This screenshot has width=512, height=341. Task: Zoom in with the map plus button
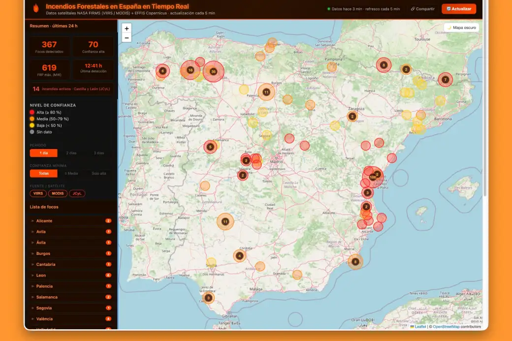pyautogui.click(x=127, y=29)
